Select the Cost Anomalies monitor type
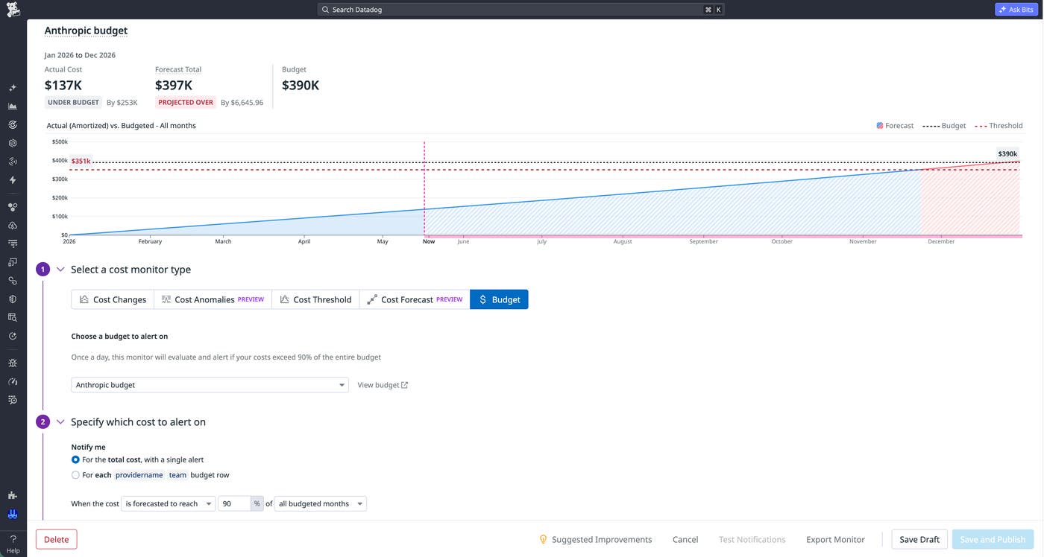 pyautogui.click(x=213, y=299)
